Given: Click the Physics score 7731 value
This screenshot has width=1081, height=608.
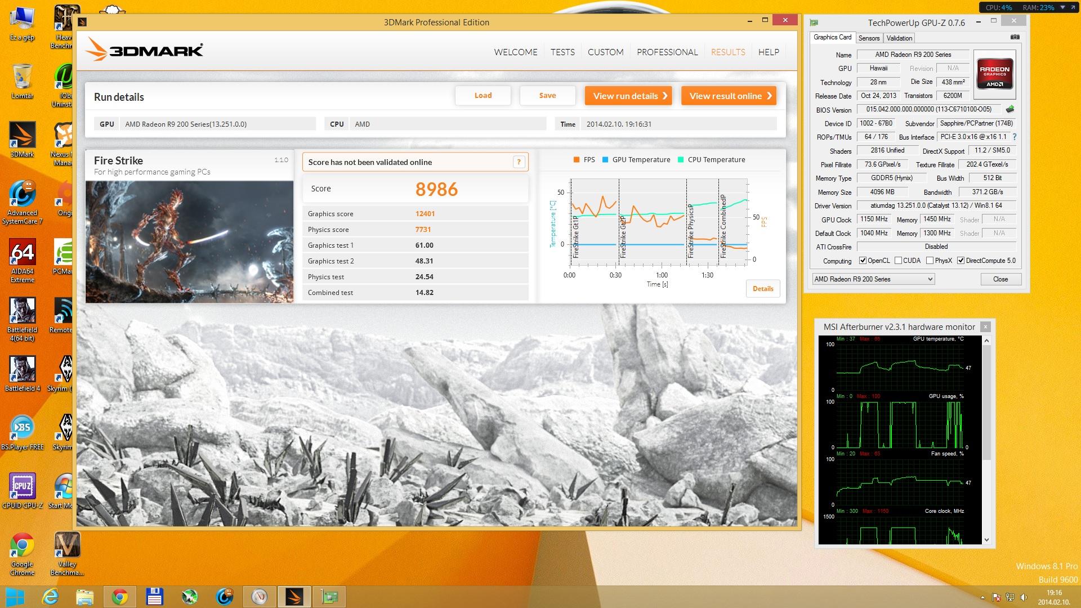Looking at the screenshot, I should pyautogui.click(x=423, y=230).
